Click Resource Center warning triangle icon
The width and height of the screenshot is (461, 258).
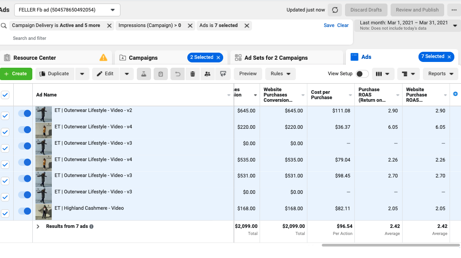(103, 58)
